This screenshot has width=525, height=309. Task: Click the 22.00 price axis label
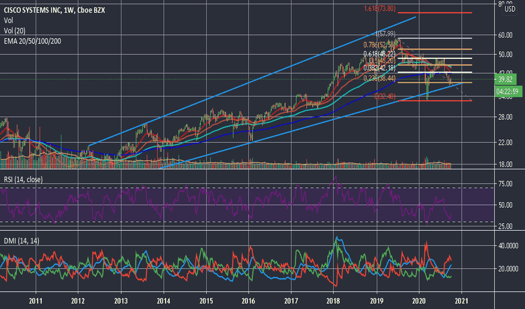pos(505,143)
